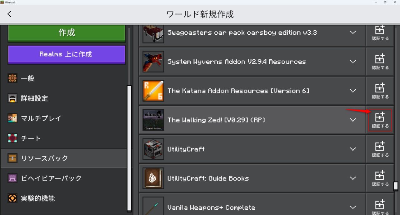
Task: Activate System Wyverns Addon via 認証する
Action: [380, 62]
